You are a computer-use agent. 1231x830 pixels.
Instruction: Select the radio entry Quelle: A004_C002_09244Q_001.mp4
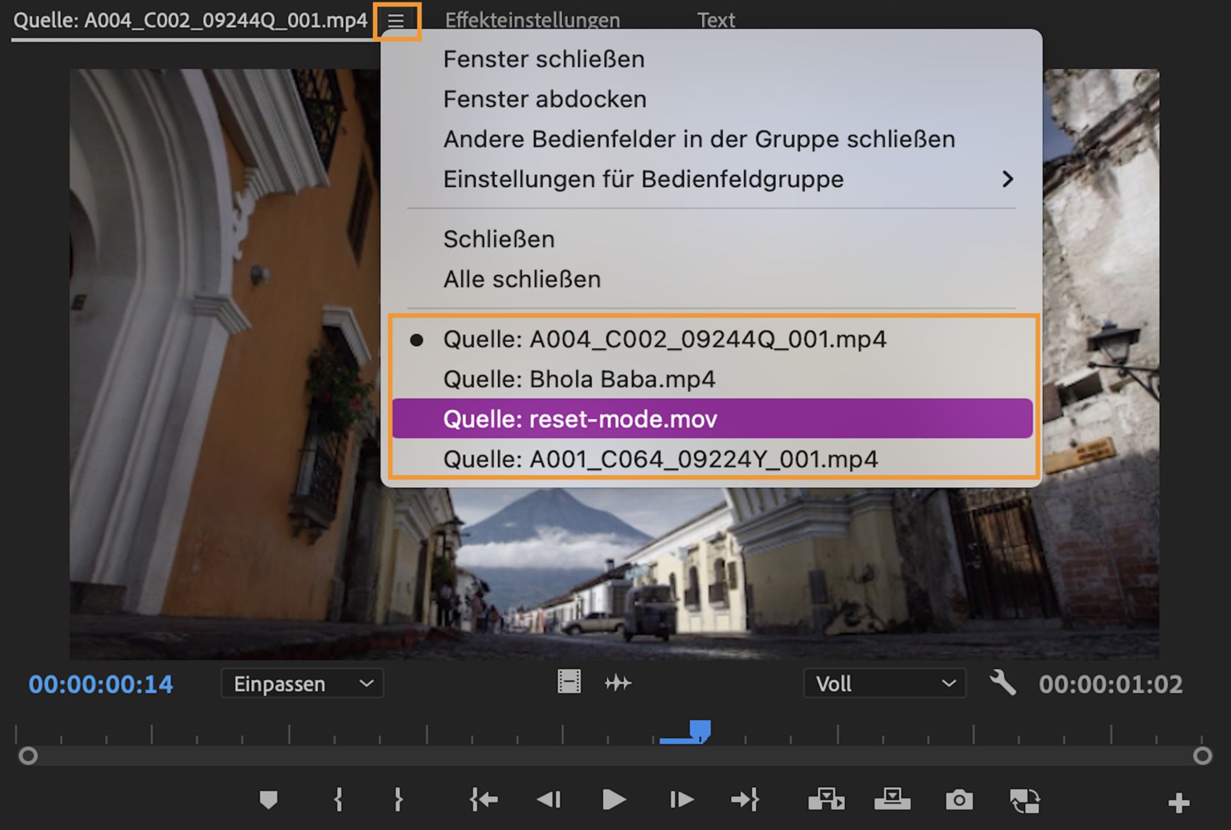pyautogui.click(x=664, y=340)
